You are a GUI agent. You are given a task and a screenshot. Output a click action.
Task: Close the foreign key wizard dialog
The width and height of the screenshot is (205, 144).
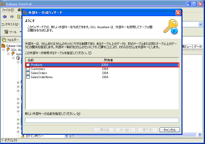178,13
